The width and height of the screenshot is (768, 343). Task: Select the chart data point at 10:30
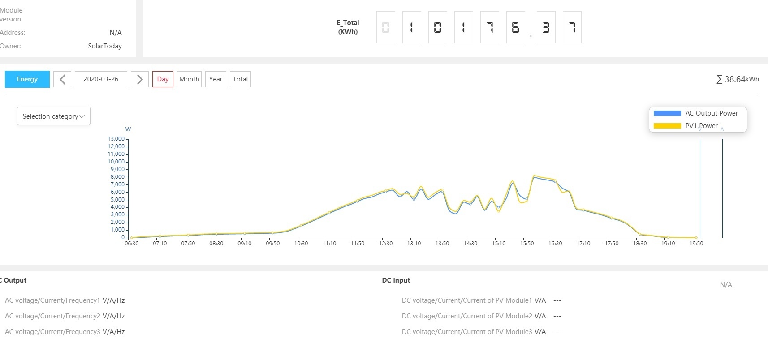[301, 226]
